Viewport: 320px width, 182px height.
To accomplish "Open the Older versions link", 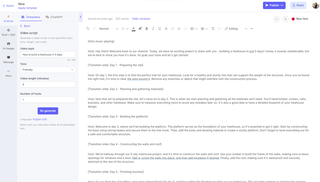I will tap(141, 19).
